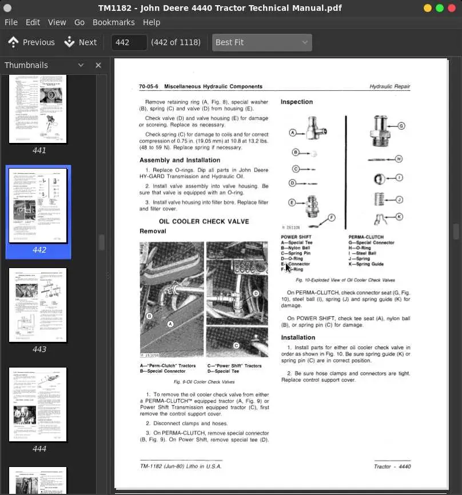Viewport: 462px width, 495px height.
Task: Click the 'Fig. 9-Oil Cooler Check Valves' caption
Action: (x=204, y=382)
